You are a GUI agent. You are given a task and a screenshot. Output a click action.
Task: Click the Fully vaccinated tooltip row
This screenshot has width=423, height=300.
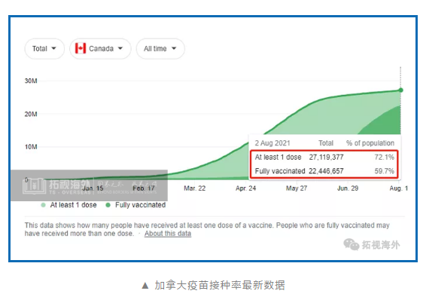[324, 171]
